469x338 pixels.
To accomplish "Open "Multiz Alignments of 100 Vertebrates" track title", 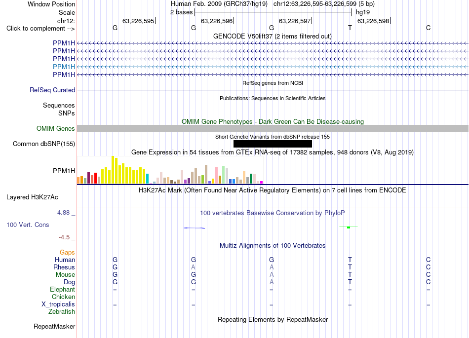I will tap(273, 246).
